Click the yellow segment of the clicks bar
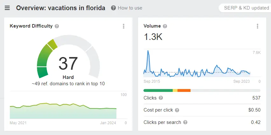This screenshot has width=271, height=135. [175, 91]
